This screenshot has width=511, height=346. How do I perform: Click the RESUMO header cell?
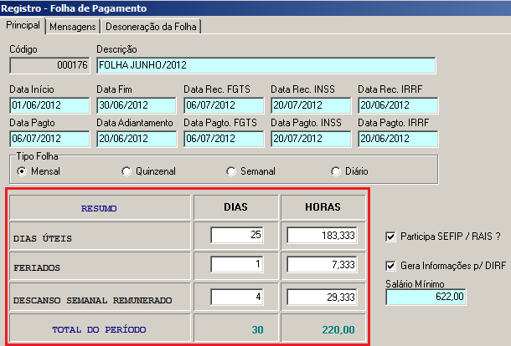pyautogui.click(x=100, y=207)
